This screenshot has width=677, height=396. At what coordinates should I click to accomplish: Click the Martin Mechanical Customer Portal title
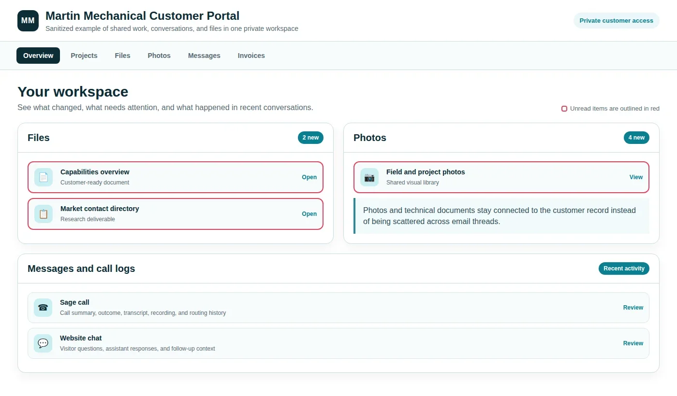pyautogui.click(x=142, y=16)
